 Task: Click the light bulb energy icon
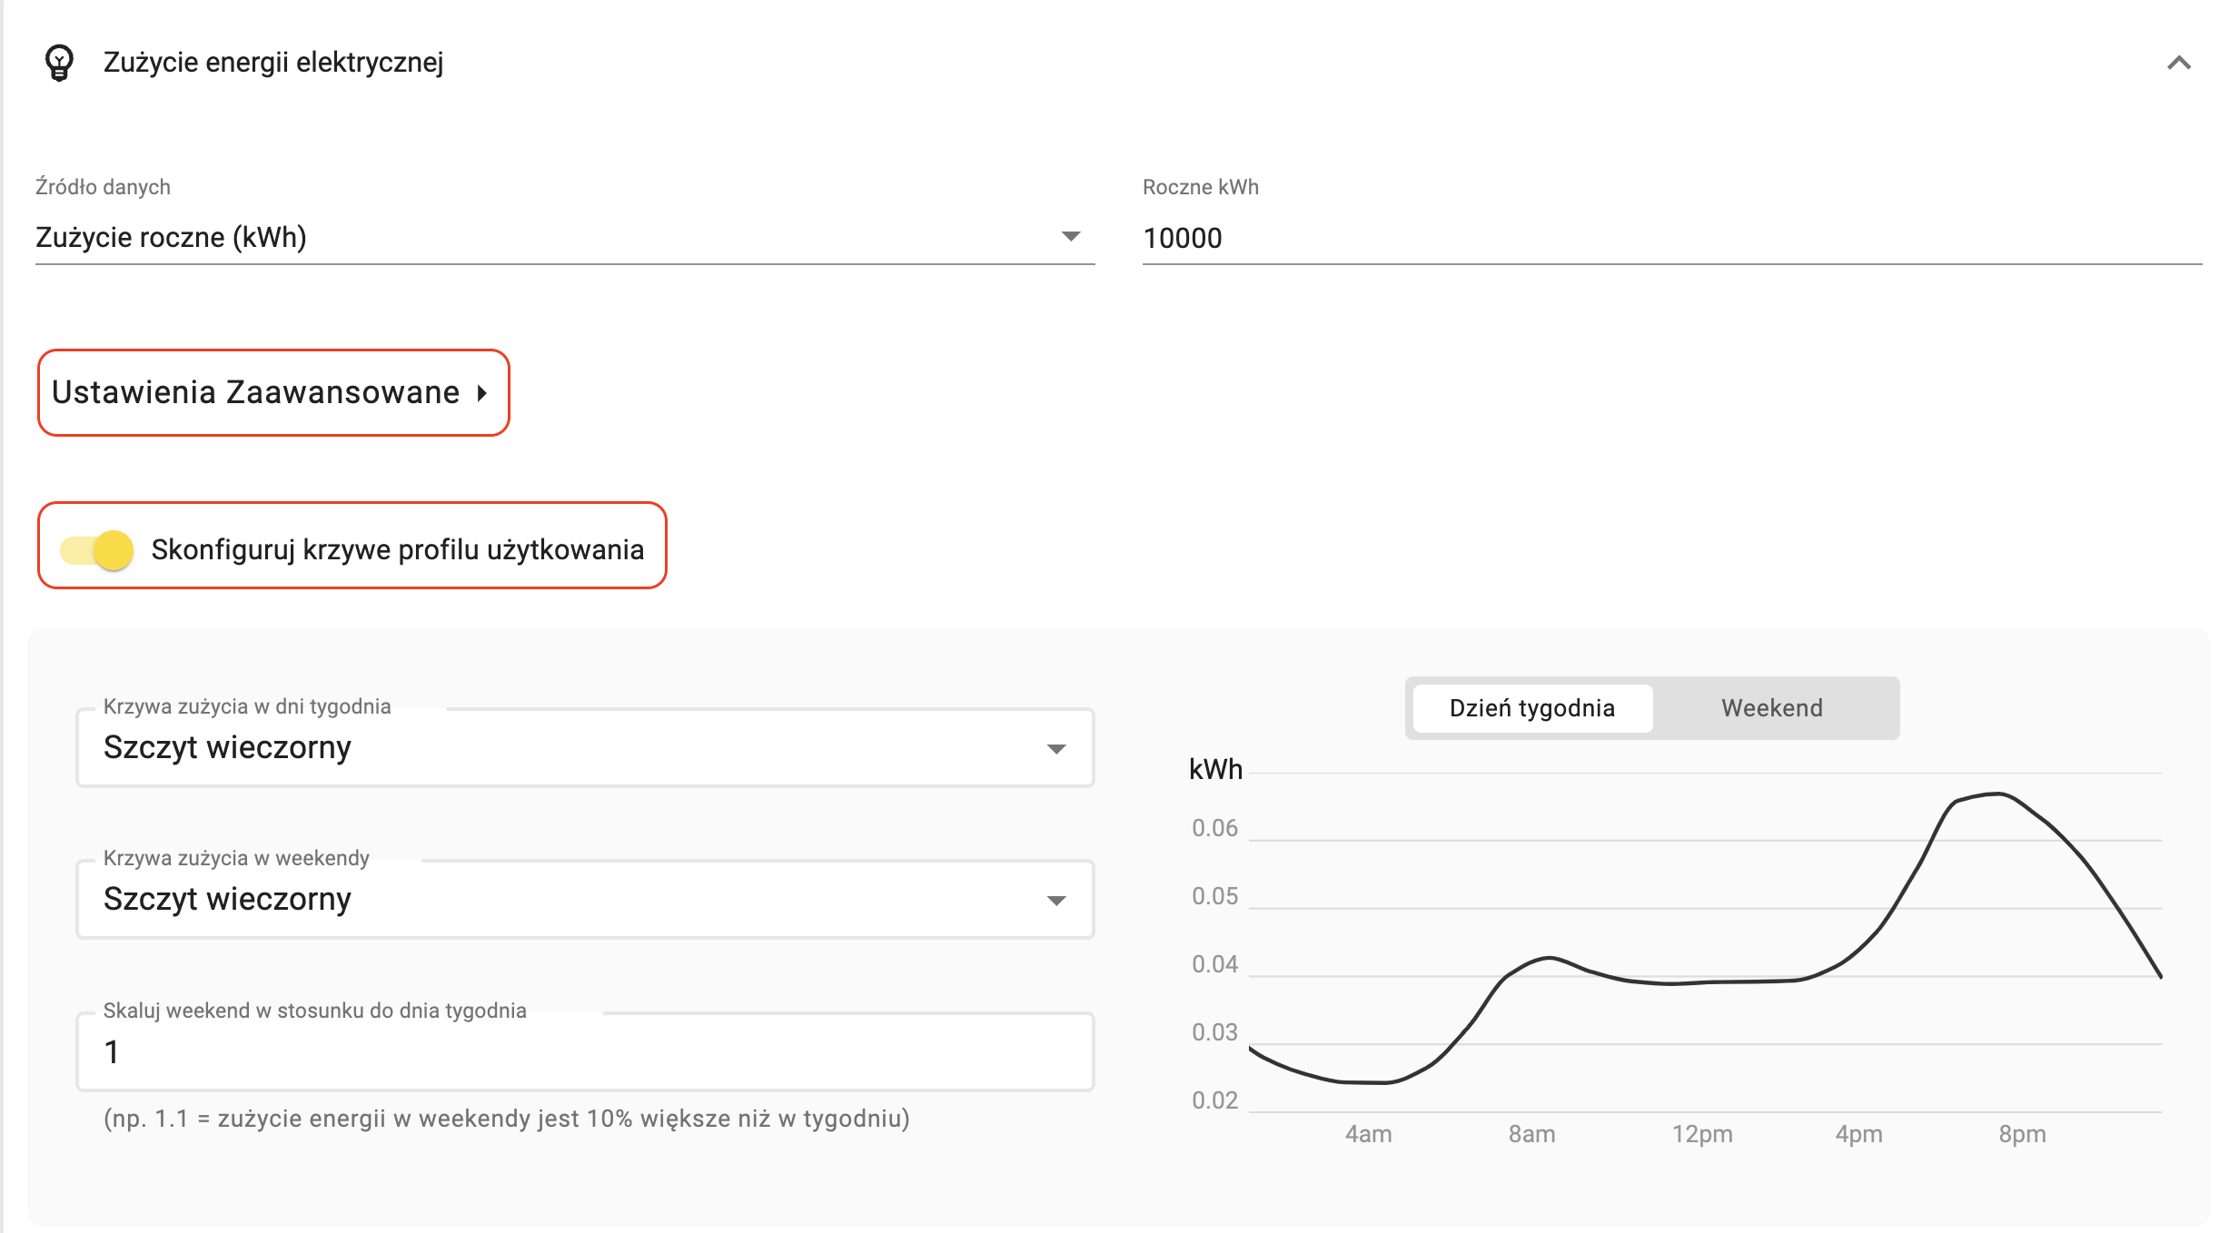pos(59,63)
